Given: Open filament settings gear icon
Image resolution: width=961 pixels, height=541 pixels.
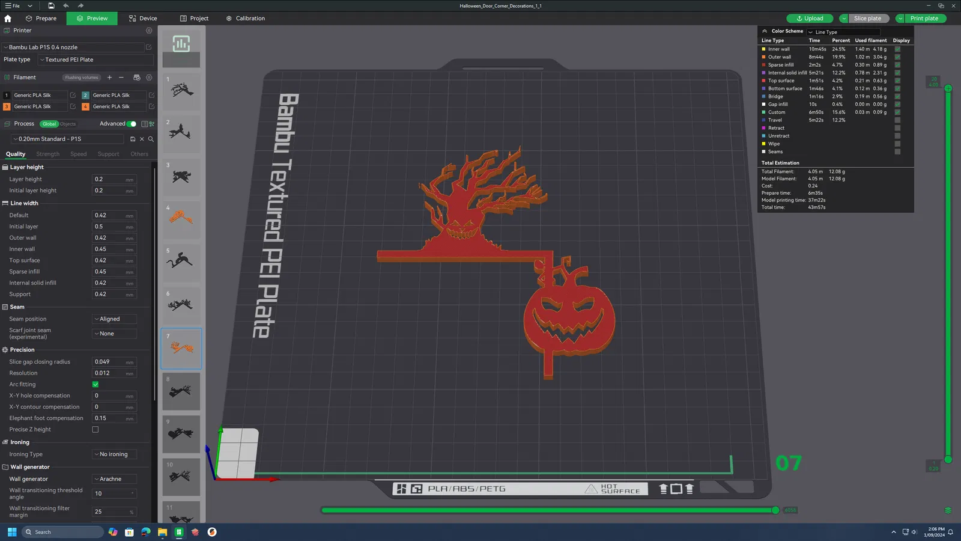Looking at the screenshot, I should point(149,78).
